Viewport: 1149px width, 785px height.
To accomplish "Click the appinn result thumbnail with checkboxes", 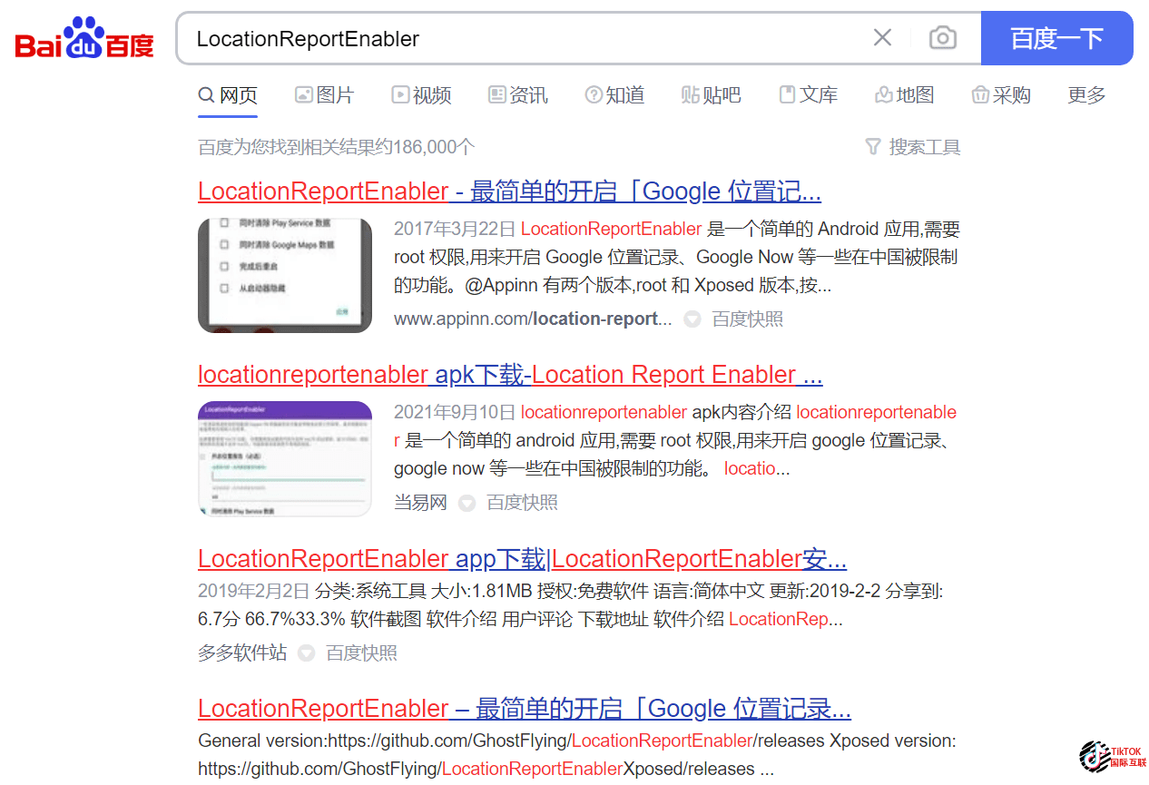I will (285, 275).
